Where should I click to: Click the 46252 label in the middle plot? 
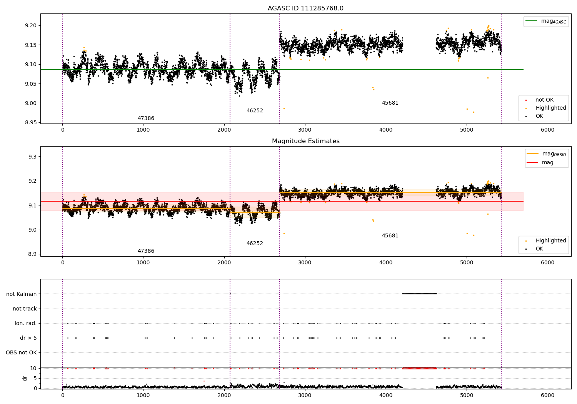pos(255,244)
